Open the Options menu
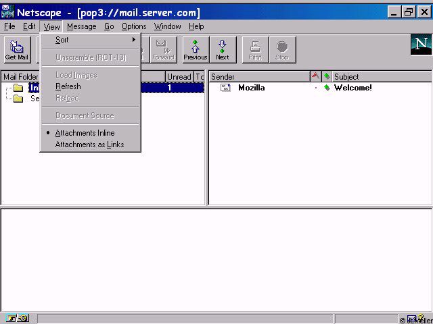The image size is (433, 324). click(134, 26)
